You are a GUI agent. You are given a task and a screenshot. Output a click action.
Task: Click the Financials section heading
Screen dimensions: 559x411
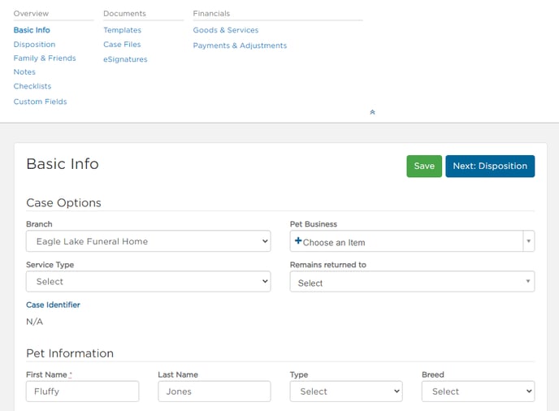pos(211,14)
